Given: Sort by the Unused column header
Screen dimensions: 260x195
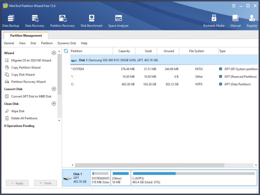Looking at the screenshot, I should pos(168,51).
